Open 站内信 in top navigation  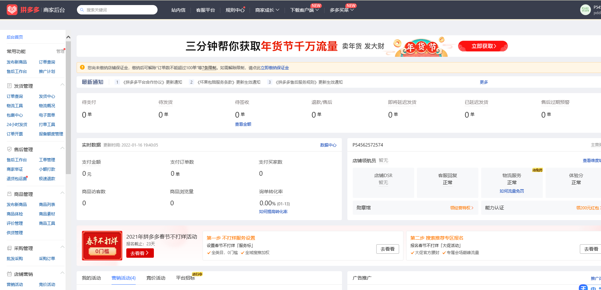[x=178, y=10]
